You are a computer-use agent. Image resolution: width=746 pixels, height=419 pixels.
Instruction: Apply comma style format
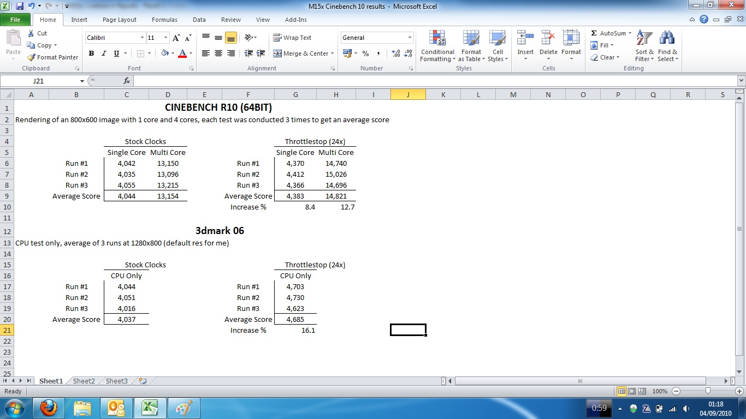[378, 53]
